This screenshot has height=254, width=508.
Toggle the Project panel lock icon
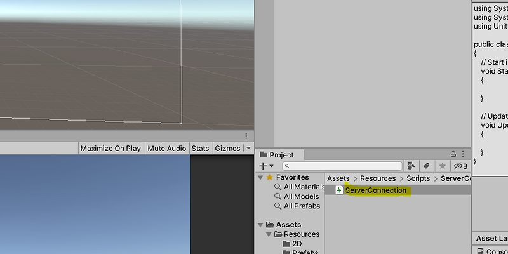[453, 154]
